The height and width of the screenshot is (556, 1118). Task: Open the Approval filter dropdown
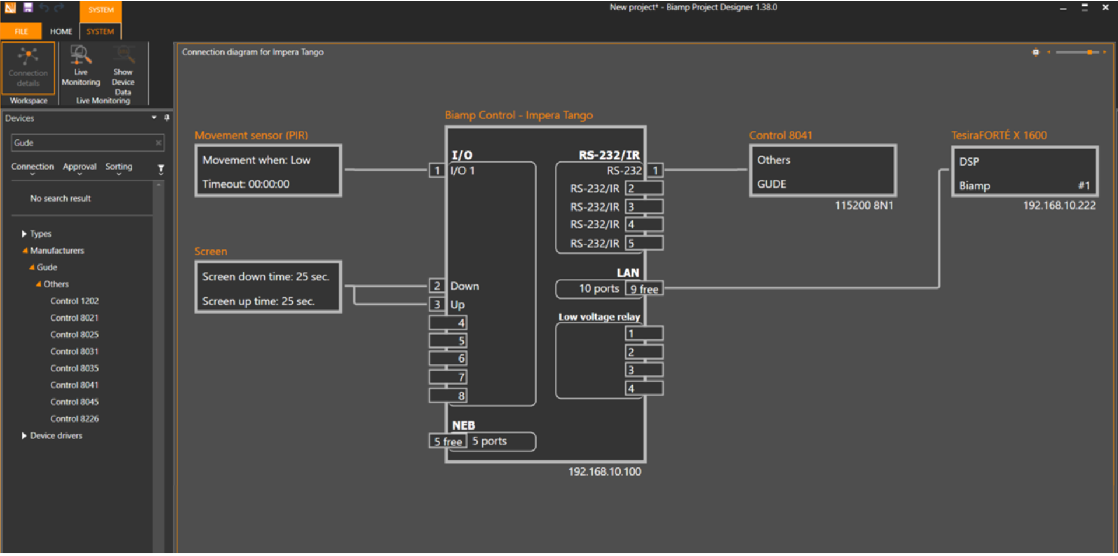80,168
